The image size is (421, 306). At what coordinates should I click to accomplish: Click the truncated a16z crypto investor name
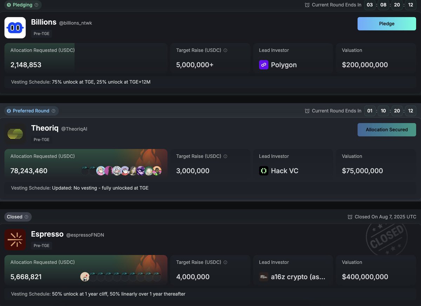click(298, 277)
